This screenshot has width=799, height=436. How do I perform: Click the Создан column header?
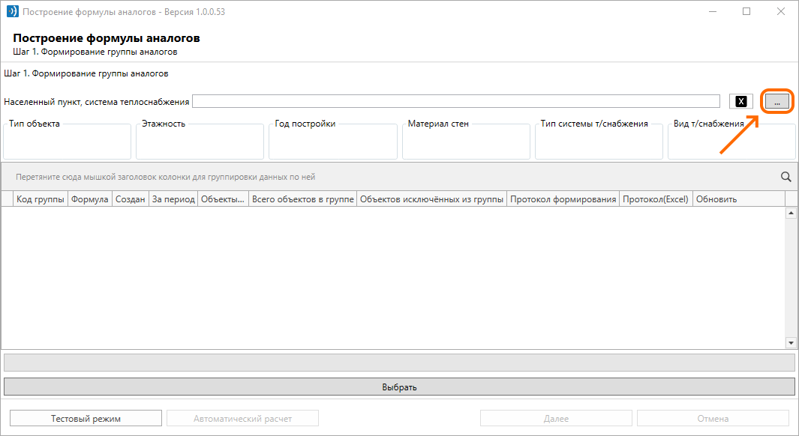tap(131, 199)
